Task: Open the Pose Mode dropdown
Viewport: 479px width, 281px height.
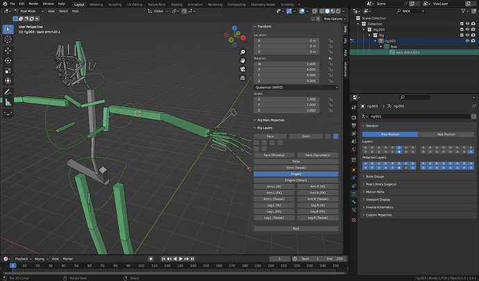Action: [x=29, y=11]
